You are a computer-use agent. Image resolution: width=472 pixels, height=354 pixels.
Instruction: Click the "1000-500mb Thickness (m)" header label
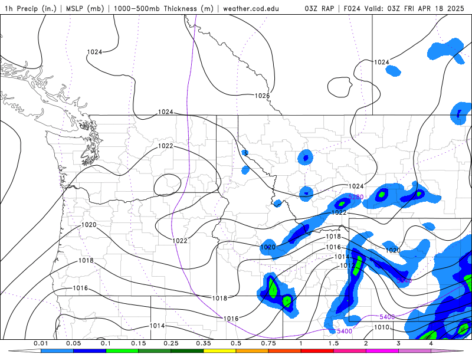[163, 8]
